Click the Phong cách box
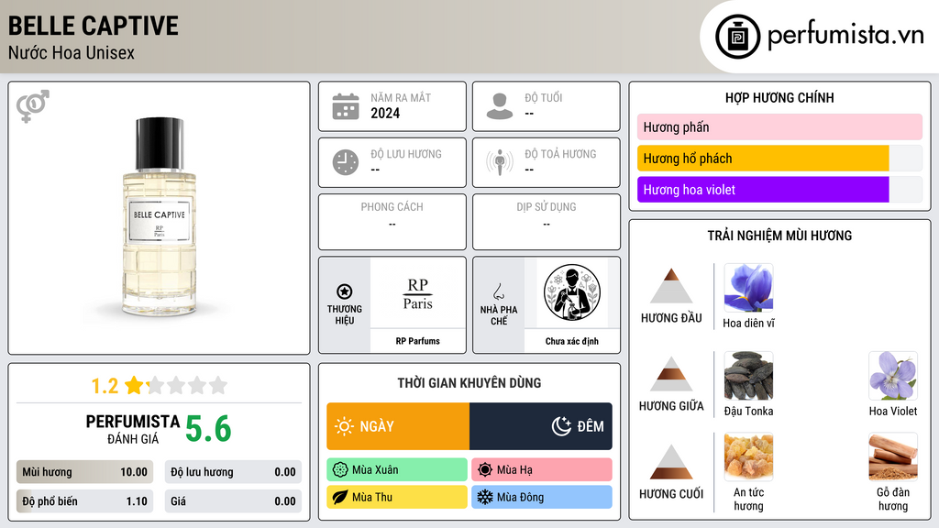 point(392,222)
